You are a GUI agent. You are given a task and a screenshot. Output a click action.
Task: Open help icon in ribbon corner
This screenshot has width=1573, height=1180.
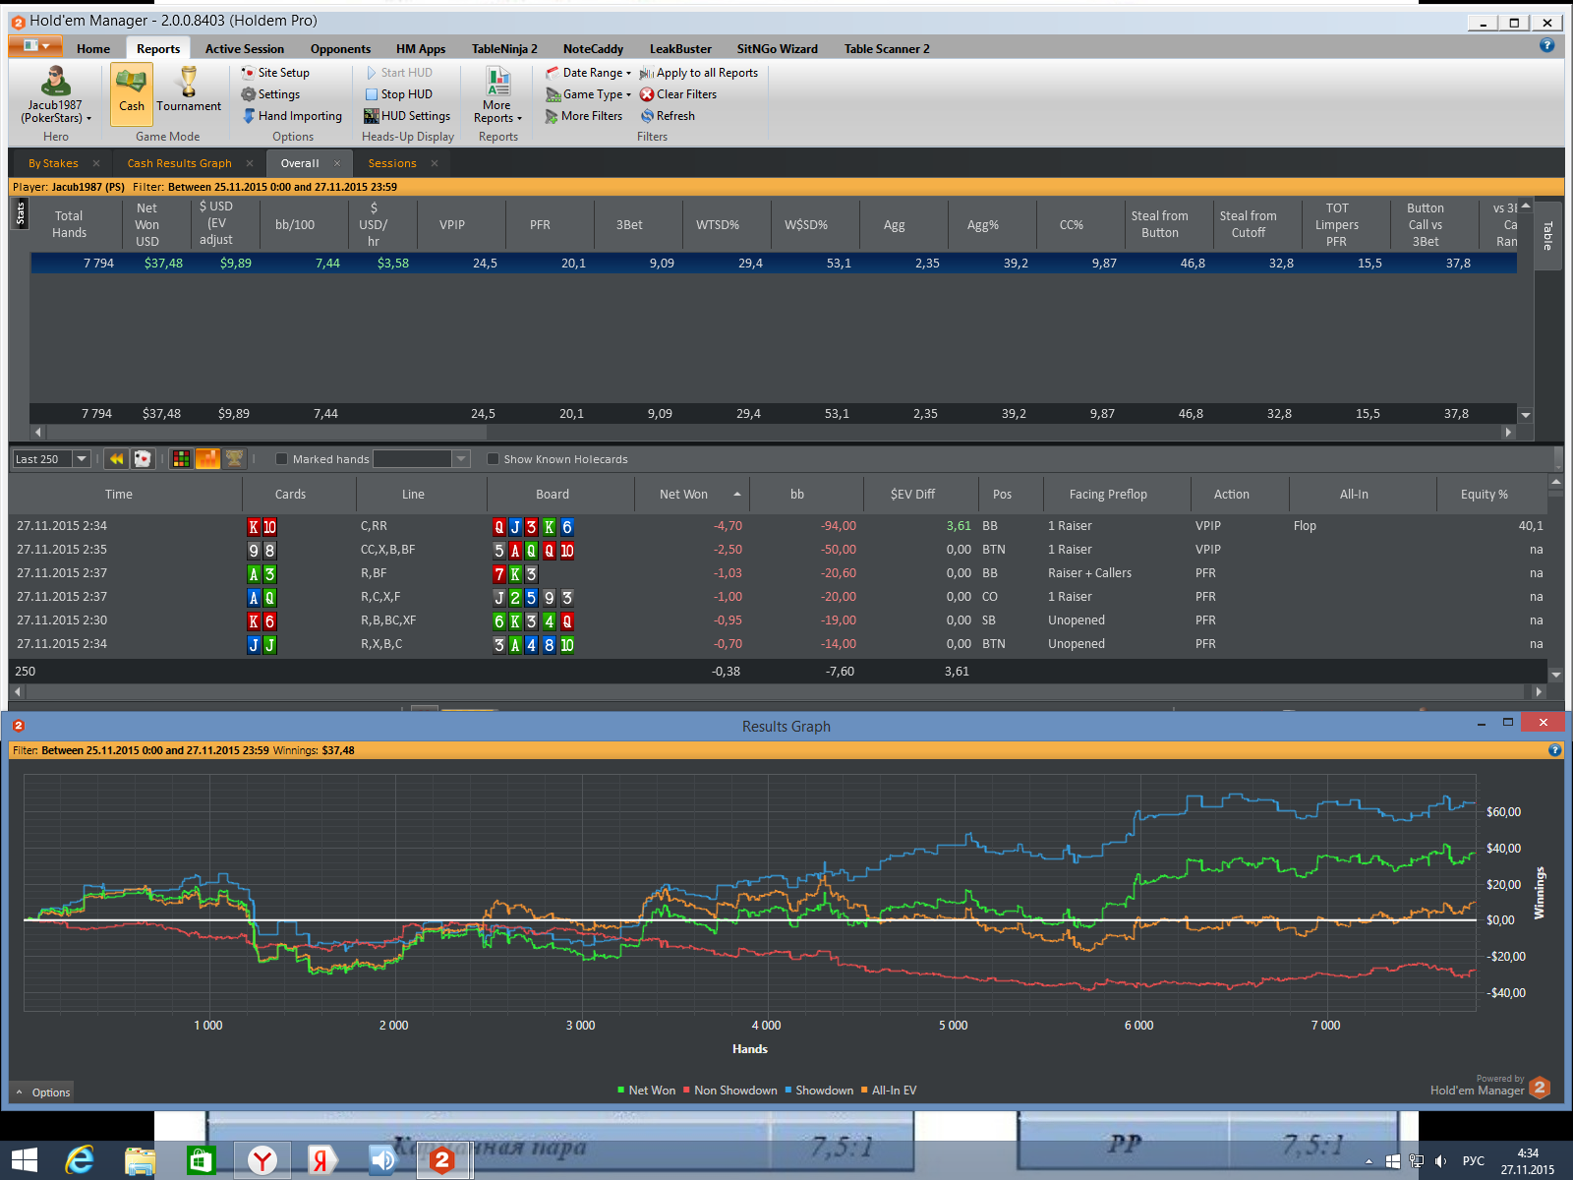click(1546, 45)
